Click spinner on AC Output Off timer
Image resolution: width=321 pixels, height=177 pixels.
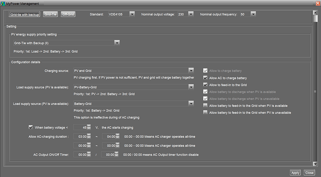pyautogui.click(x=116, y=155)
